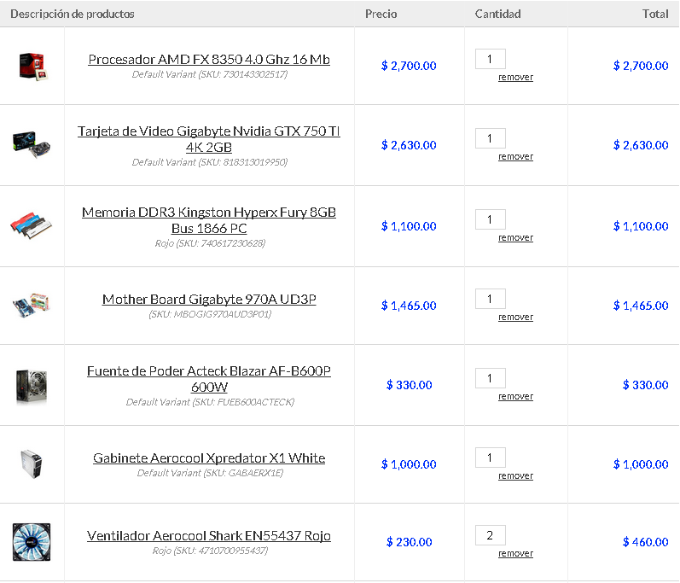Click the Aerocool Xpredator cabinet thumbnail
Image resolution: width=680 pixels, height=583 pixels.
coord(32,463)
